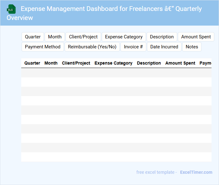Click the Month tag button
Screen dimensions: 219x185
click(55, 37)
